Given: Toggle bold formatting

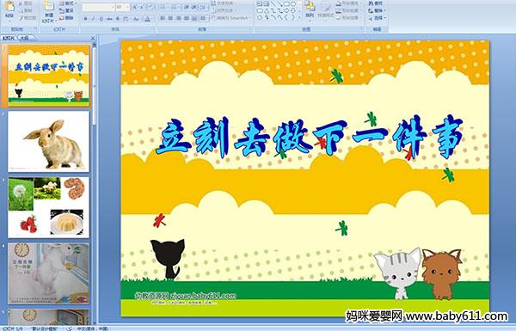Looking at the screenshot, I should (85, 19).
